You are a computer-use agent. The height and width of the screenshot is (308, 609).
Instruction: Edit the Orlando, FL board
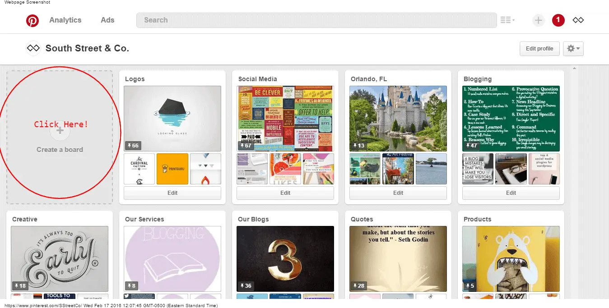pos(398,193)
